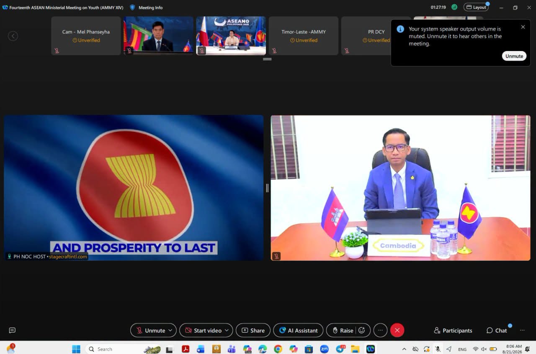The width and height of the screenshot is (536, 354).
Task: Toggle closed captions icon at bottom left
Action: [x=12, y=330]
